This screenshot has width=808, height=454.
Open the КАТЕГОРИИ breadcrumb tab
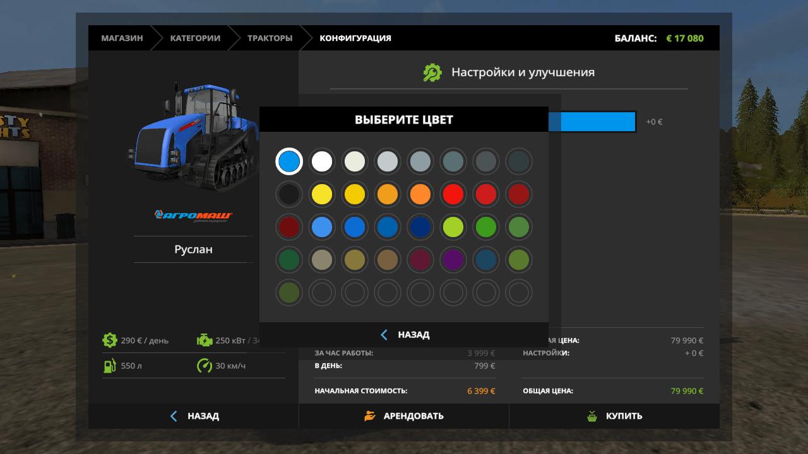pyautogui.click(x=195, y=38)
